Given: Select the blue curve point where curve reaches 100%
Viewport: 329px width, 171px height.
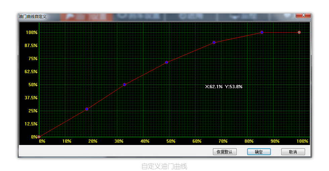Looking at the screenshot, I should tap(262, 32).
